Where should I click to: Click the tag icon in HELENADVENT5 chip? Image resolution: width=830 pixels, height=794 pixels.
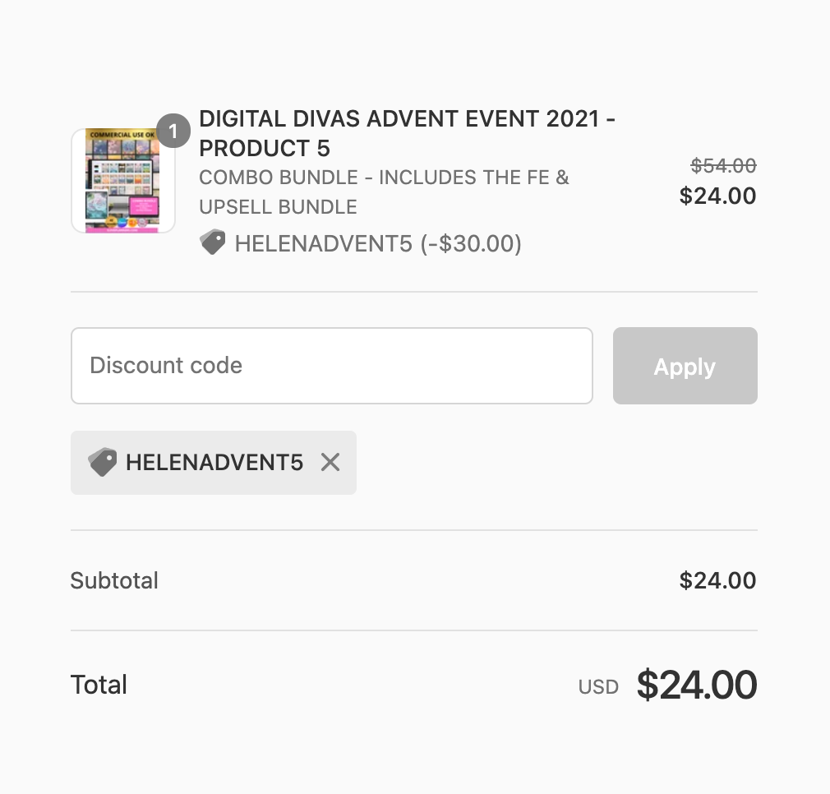[x=103, y=463]
